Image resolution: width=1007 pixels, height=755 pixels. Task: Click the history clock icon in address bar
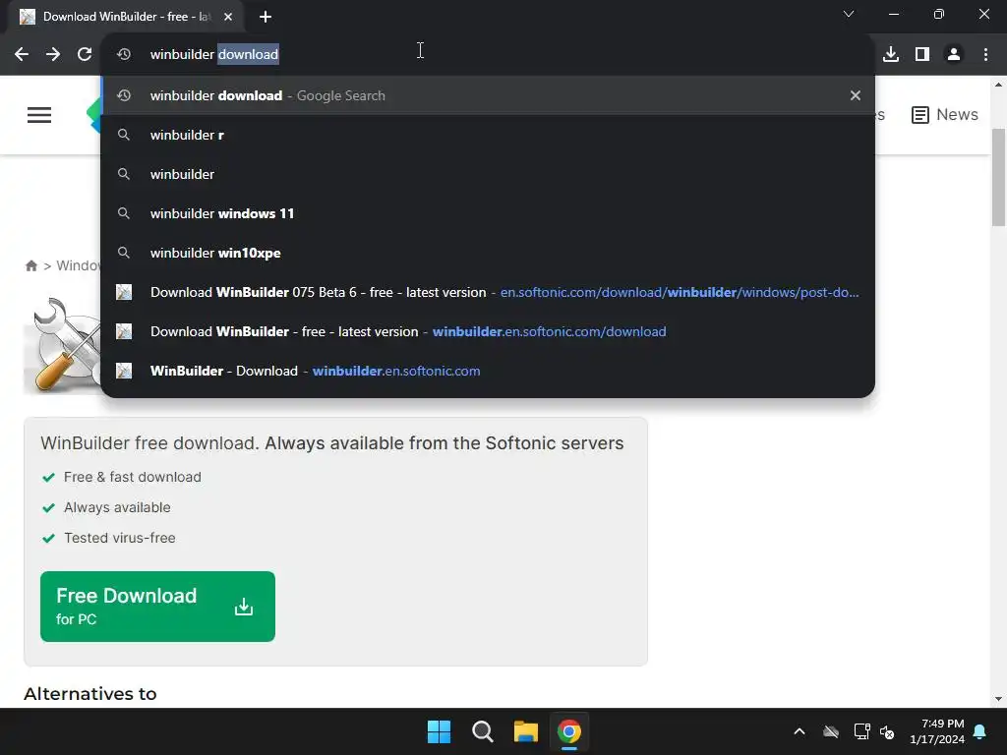[124, 55]
